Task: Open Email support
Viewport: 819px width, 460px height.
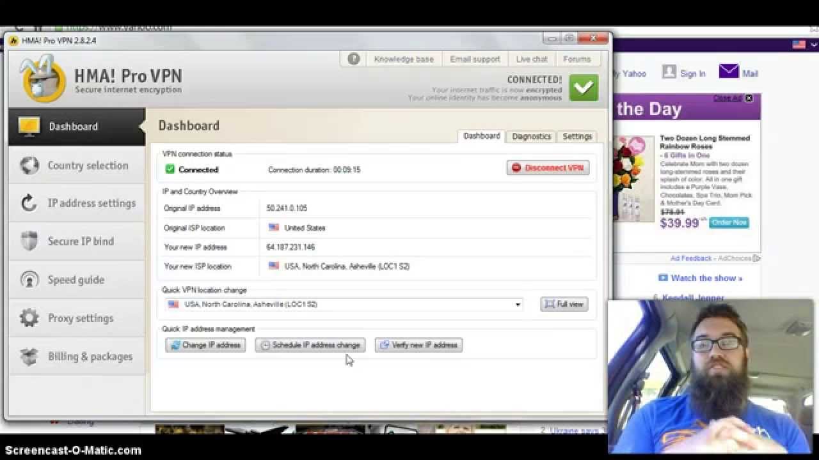Action: click(475, 59)
